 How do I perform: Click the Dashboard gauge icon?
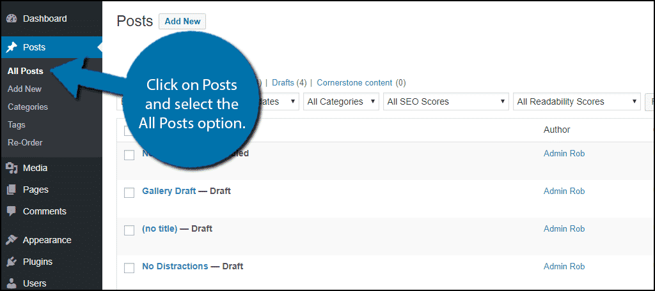point(12,19)
